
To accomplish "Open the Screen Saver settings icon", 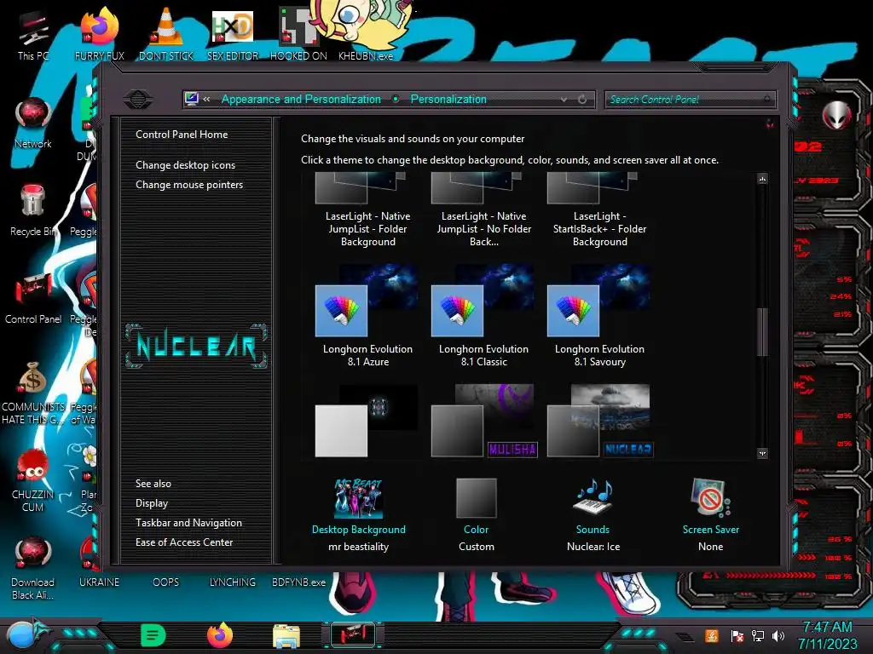I will pos(710,496).
